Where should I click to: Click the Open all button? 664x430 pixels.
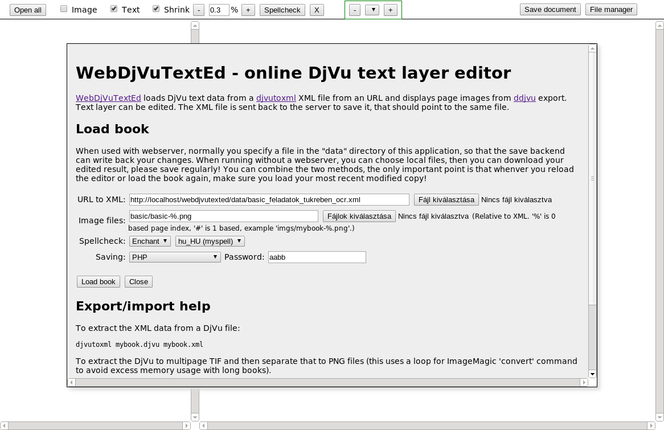pyautogui.click(x=27, y=9)
